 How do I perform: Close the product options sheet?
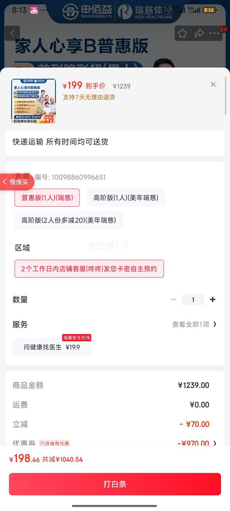click(213, 84)
